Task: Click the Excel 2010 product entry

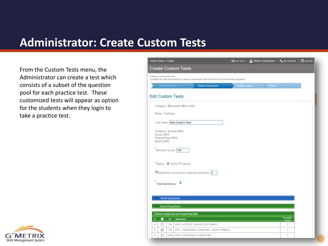Action: (x=162, y=135)
